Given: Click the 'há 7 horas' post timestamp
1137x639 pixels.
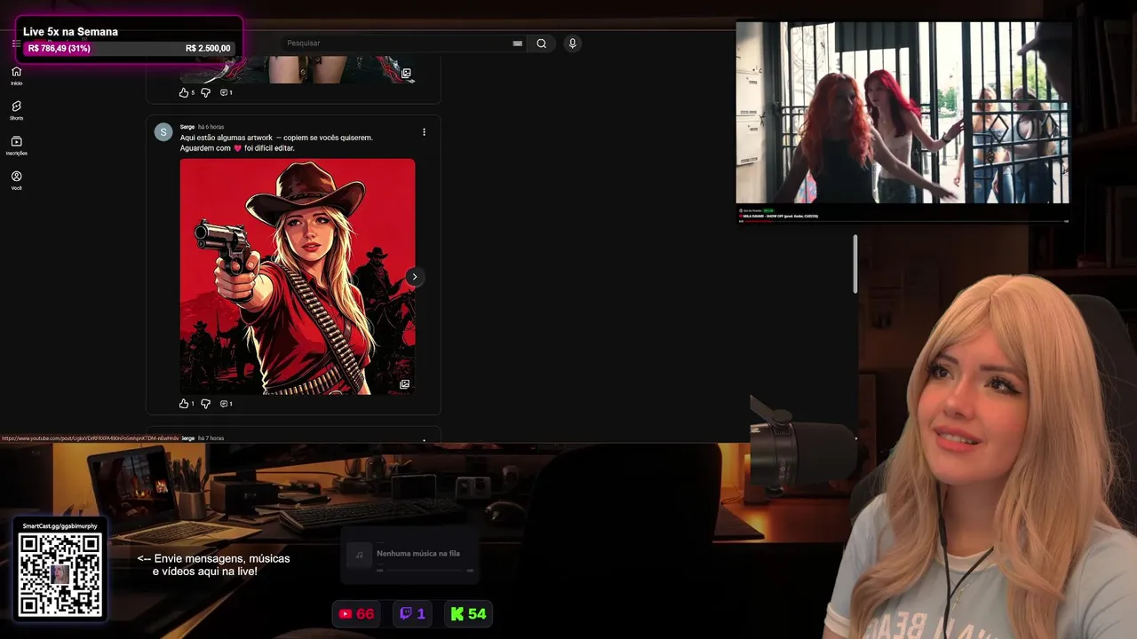Looking at the screenshot, I should click(211, 438).
